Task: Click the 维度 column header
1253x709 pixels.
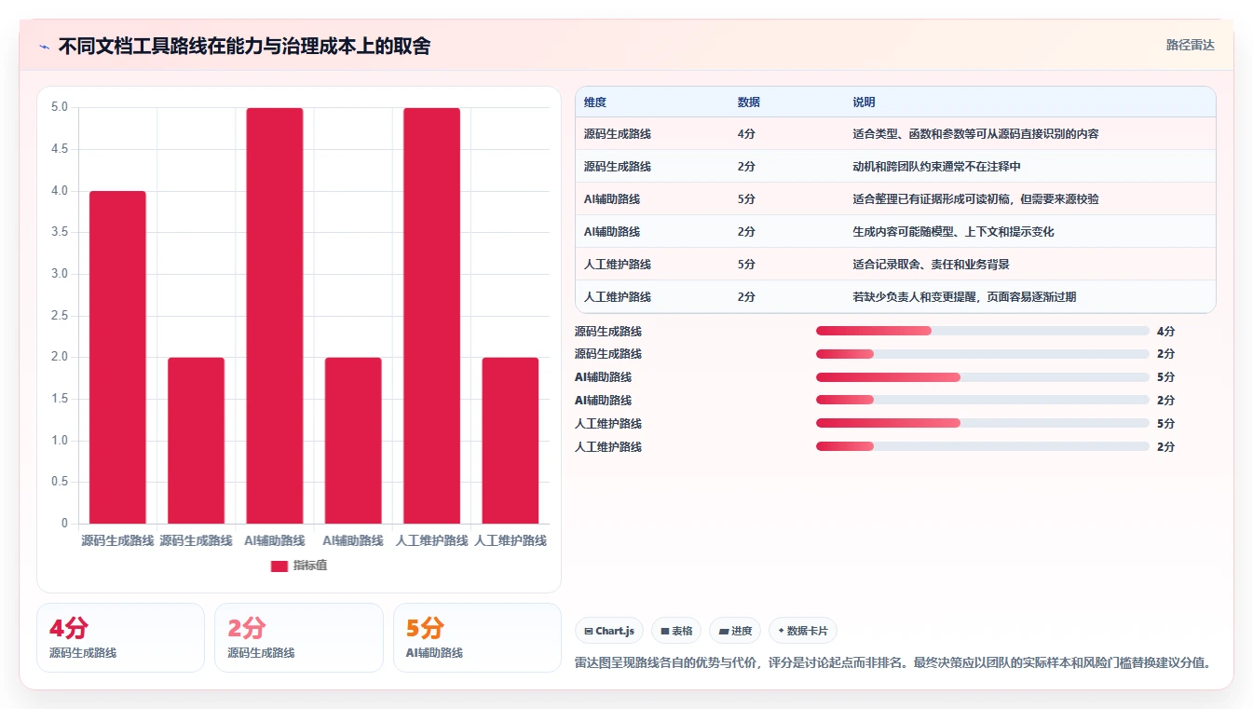Action: pyautogui.click(x=595, y=102)
